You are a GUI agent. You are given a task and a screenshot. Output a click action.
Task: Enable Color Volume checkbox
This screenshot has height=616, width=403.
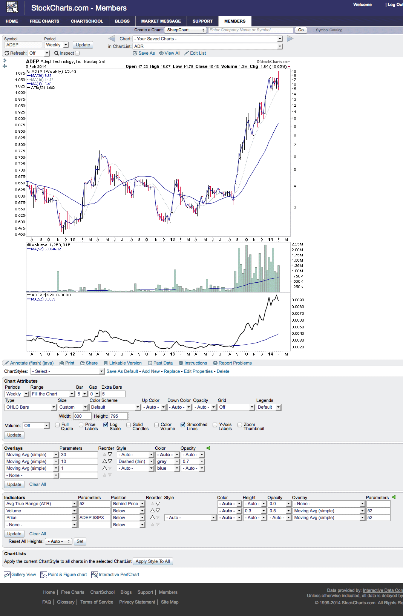pos(156,424)
